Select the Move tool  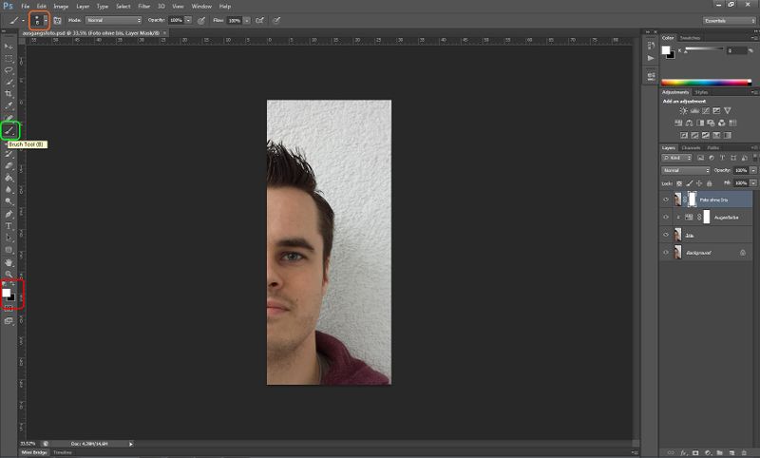point(9,46)
